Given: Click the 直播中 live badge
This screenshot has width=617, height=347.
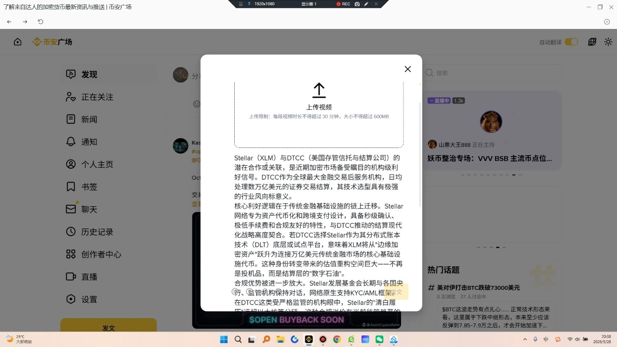Looking at the screenshot, I should point(439,101).
